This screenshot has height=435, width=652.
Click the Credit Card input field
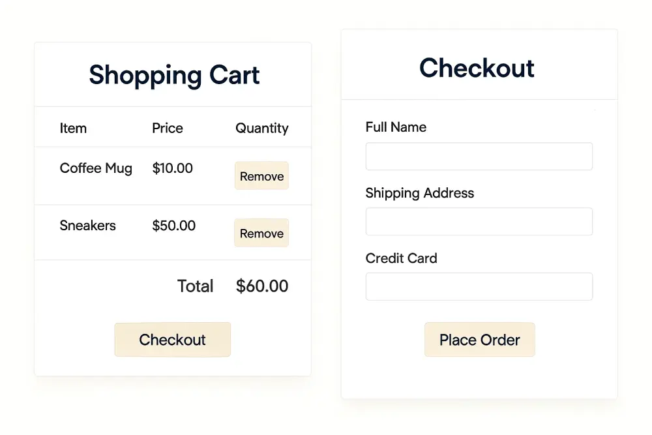pos(479,286)
